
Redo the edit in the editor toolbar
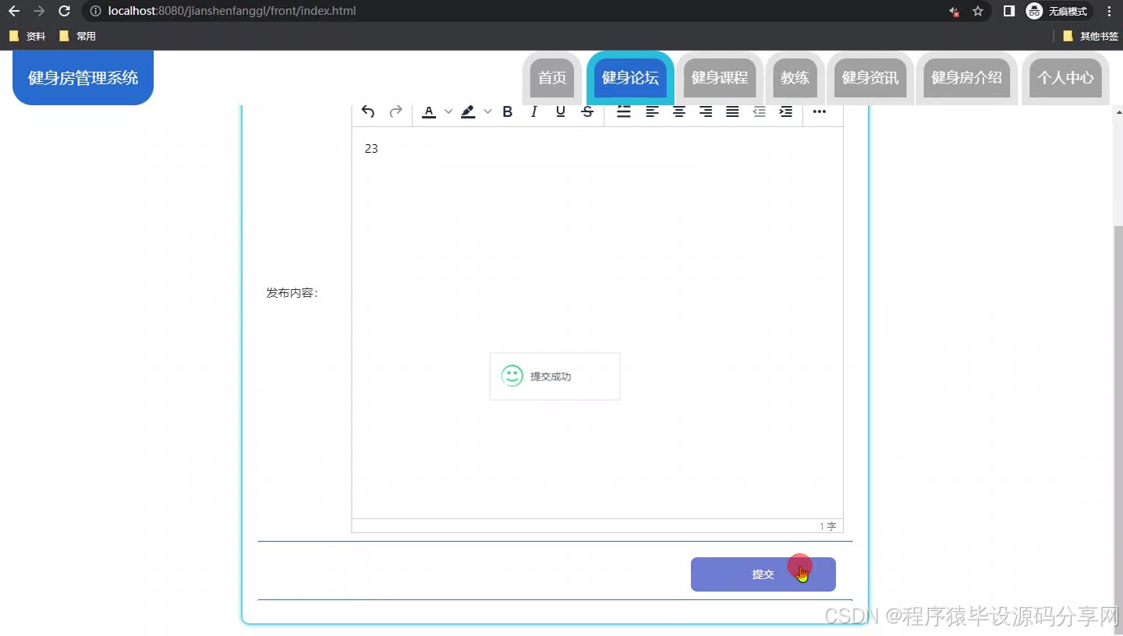tap(395, 111)
